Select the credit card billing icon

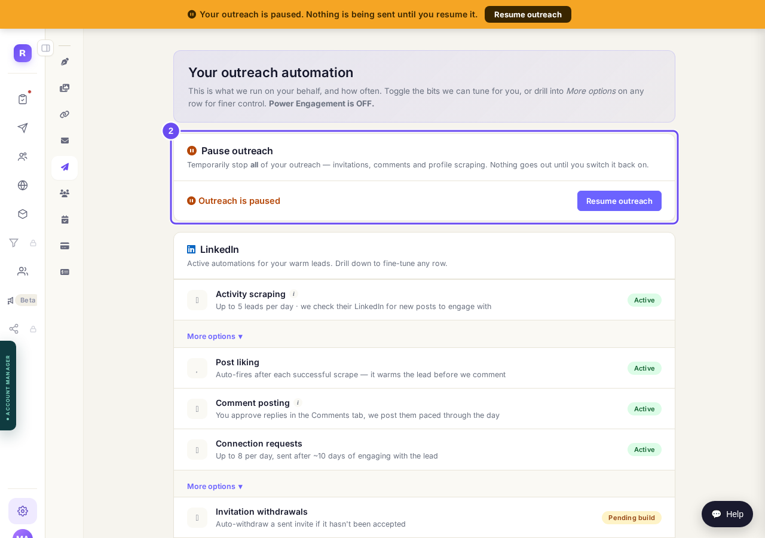65,246
